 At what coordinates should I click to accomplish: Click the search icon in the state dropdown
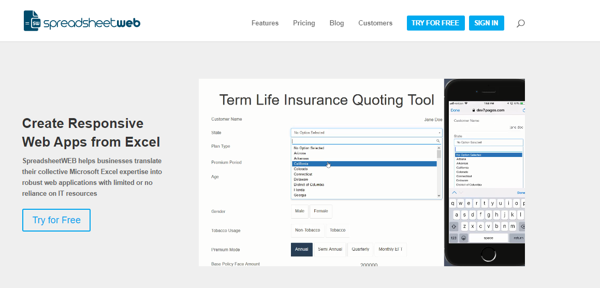coord(438,141)
